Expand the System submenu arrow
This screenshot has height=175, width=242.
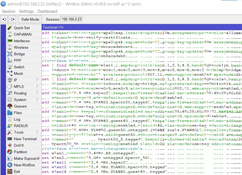[x=37, y=100]
